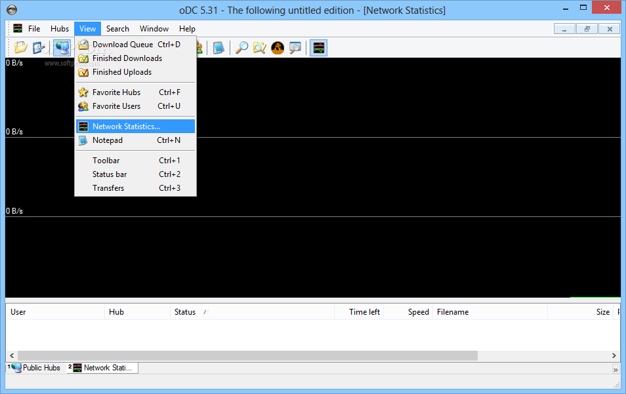Sort transfers by Time left column

[359, 312]
